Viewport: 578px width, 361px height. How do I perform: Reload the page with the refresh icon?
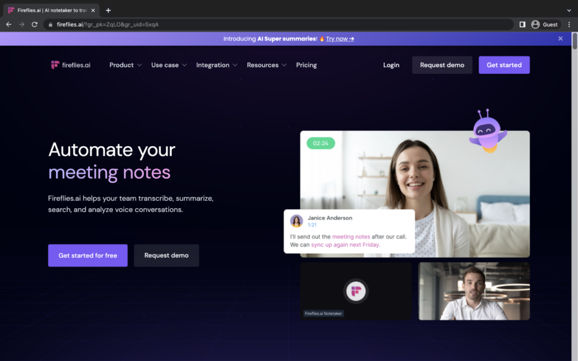34,24
